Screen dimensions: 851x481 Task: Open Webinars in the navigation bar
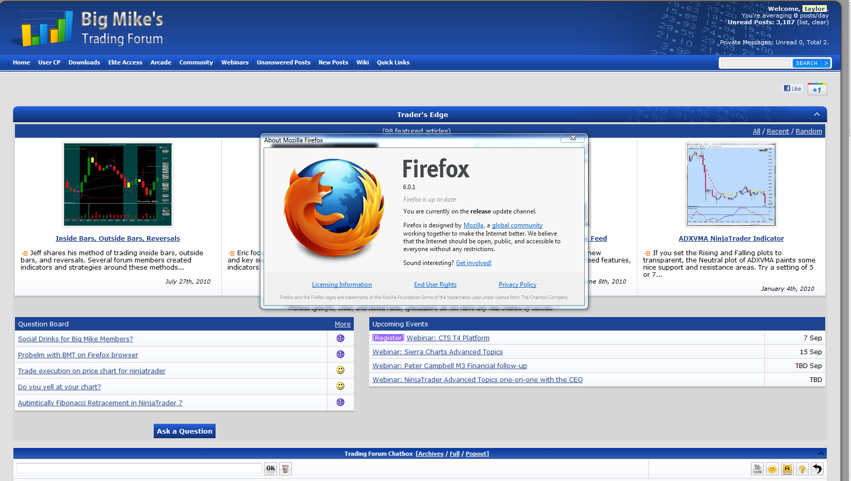click(x=235, y=62)
